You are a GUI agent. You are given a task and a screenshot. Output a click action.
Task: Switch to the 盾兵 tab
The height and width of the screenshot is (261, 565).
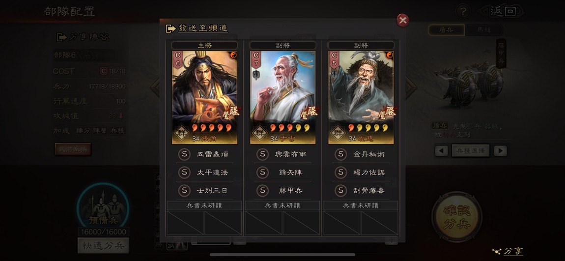(447, 30)
